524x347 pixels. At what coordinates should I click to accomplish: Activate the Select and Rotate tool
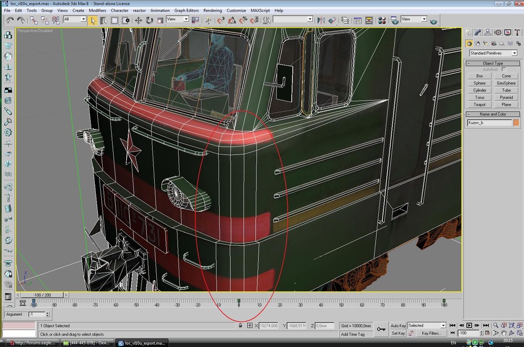pos(149,20)
